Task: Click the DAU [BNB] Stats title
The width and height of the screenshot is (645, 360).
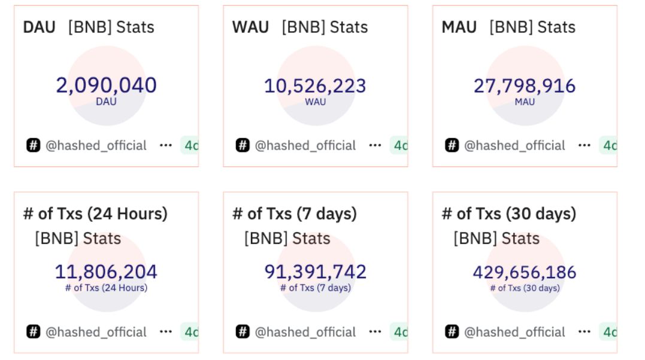Action: click(x=89, y=27)
